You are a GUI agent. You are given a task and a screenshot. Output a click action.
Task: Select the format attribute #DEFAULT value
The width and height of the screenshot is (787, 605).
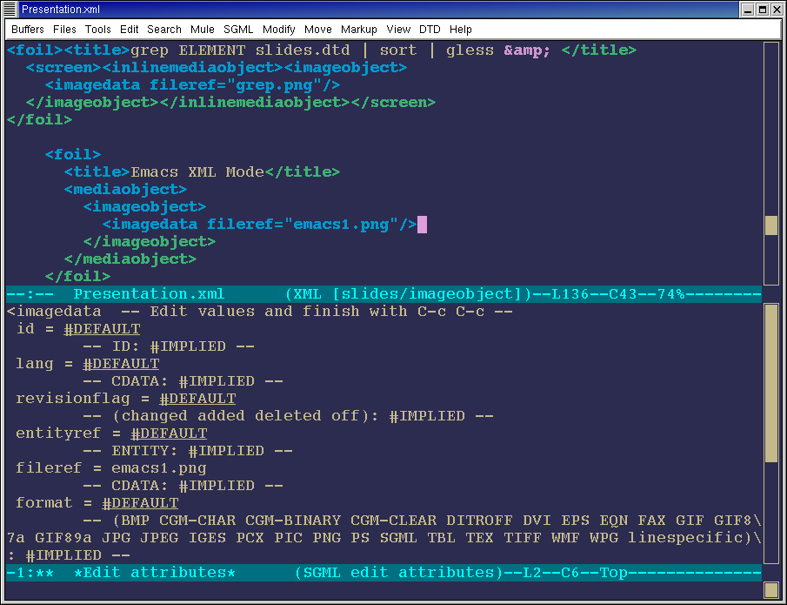click(140, 503)
